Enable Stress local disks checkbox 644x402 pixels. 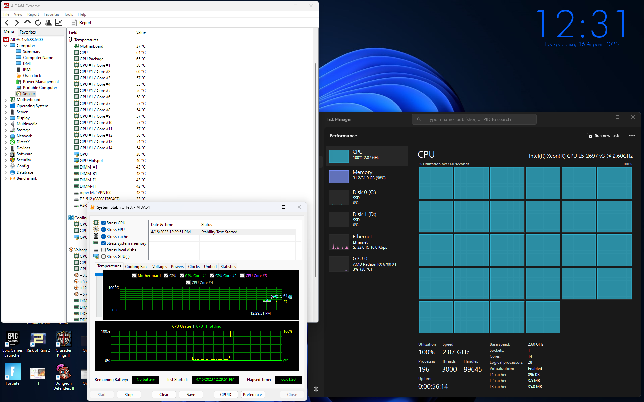tap(104, 250)
